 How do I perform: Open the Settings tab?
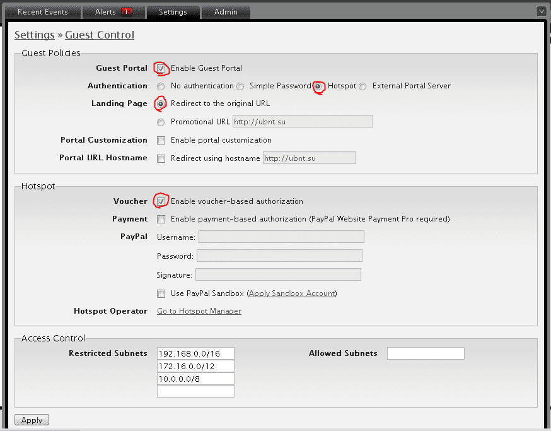point(173,12)
